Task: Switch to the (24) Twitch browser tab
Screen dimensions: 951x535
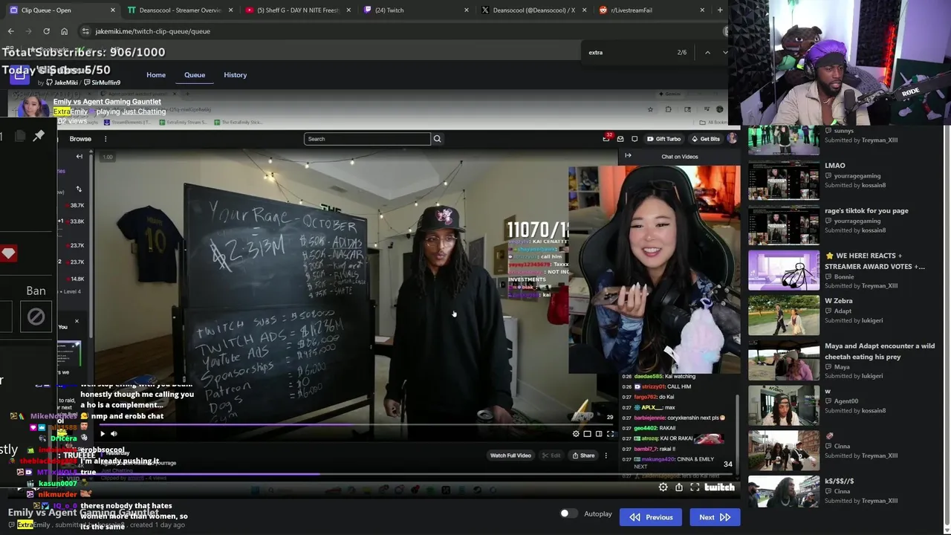Action: pyautogui.click(x=416, y=10)
